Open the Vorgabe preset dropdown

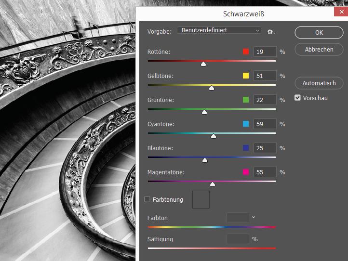219,30
